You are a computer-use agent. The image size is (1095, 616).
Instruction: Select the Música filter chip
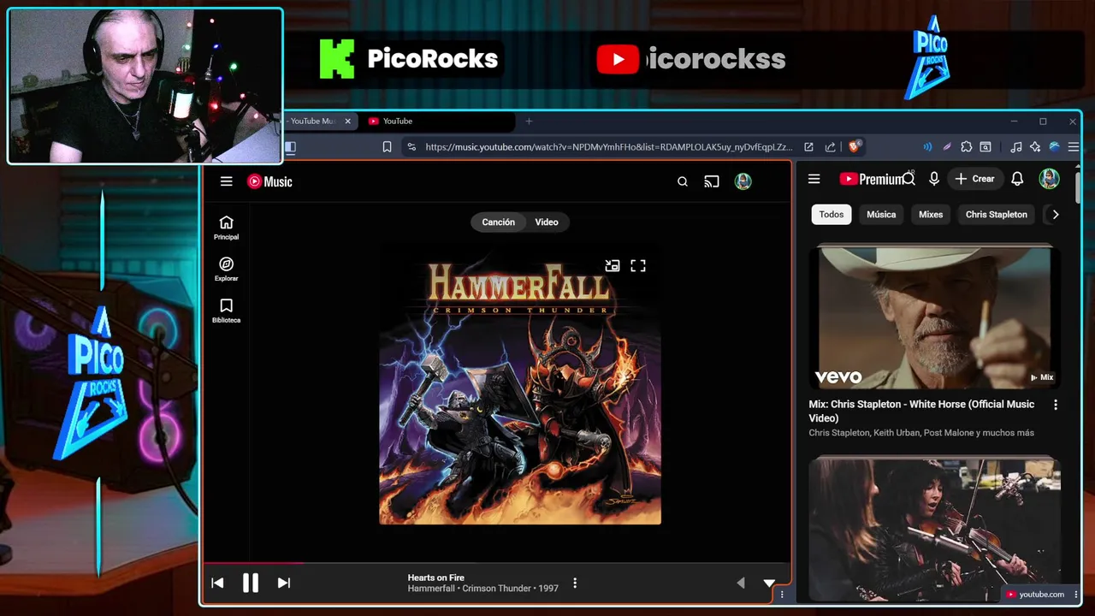pyautogui.click(x=881, y=215)
